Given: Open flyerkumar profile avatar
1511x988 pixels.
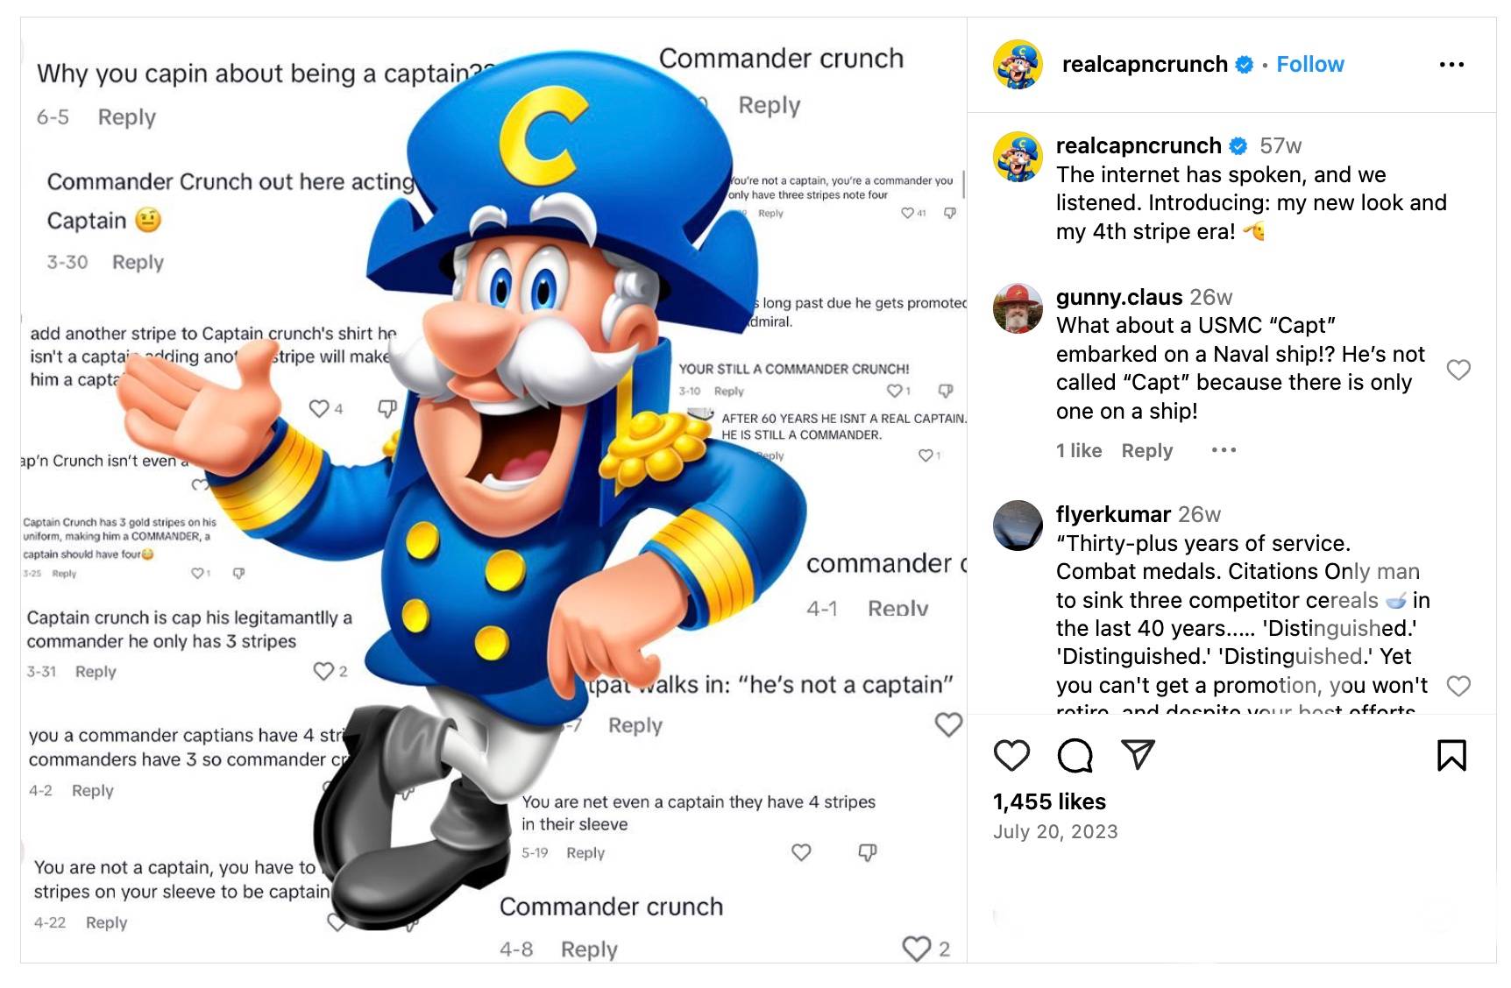Looking at the screenshot, I should [1018, 526].
